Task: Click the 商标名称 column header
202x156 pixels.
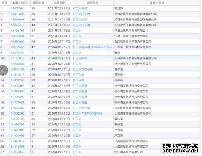Action: [x=93, y=3]
